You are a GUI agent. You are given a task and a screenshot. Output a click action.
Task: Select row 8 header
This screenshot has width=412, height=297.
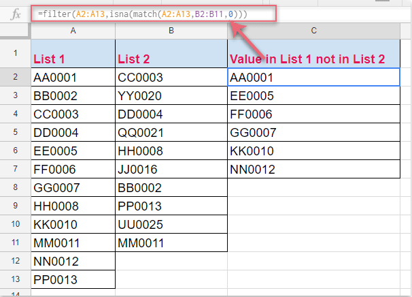[x=15, y=187]
